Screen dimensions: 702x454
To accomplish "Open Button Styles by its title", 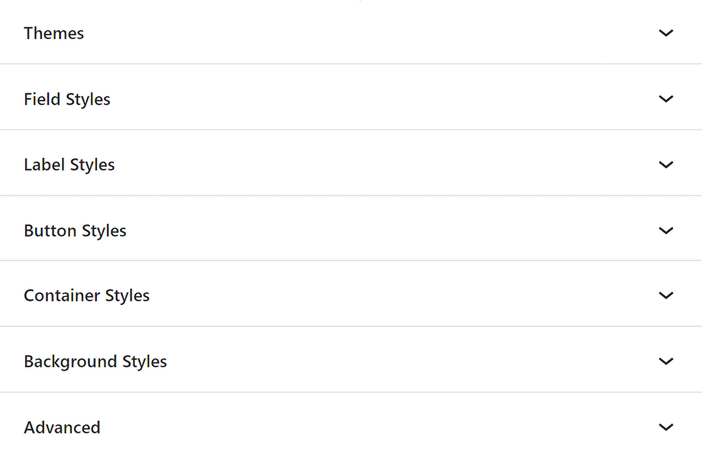I will (75, 231).
